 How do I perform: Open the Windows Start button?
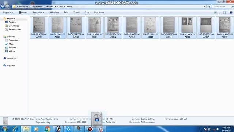4,129
